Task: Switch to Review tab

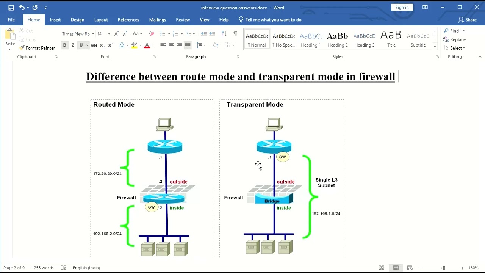Action: pos(183,20)
